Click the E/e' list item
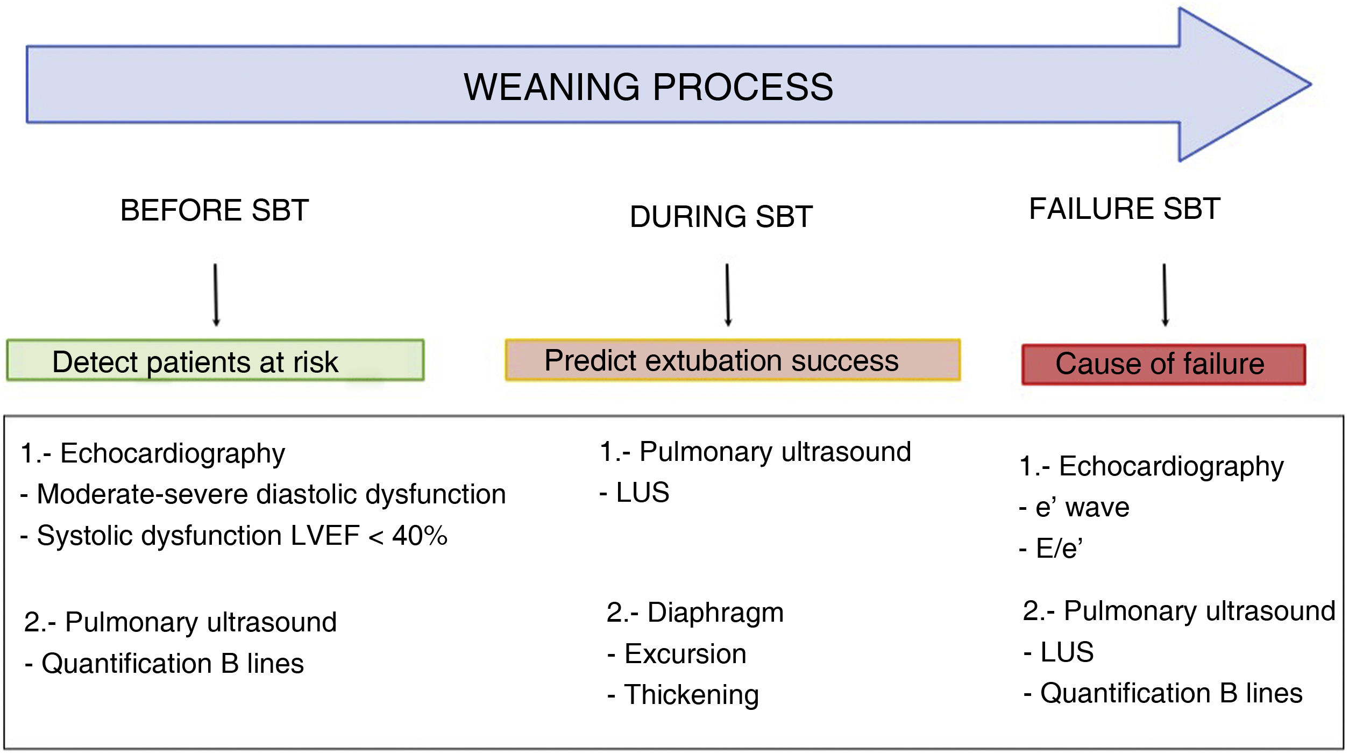 point(1051,548)
